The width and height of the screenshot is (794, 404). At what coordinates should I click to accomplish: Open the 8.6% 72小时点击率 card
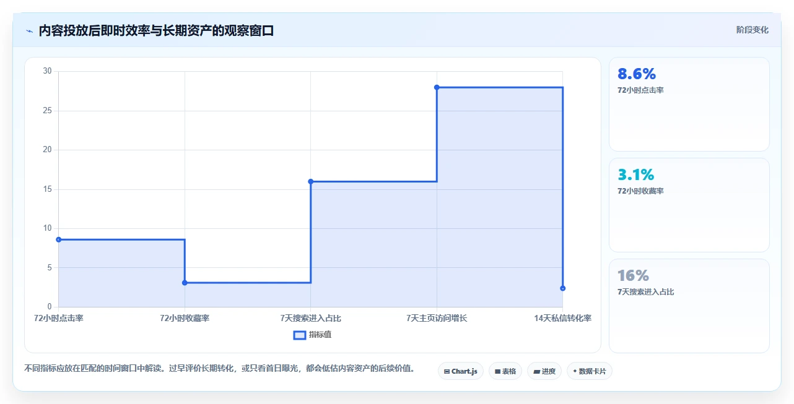point(689,105)
